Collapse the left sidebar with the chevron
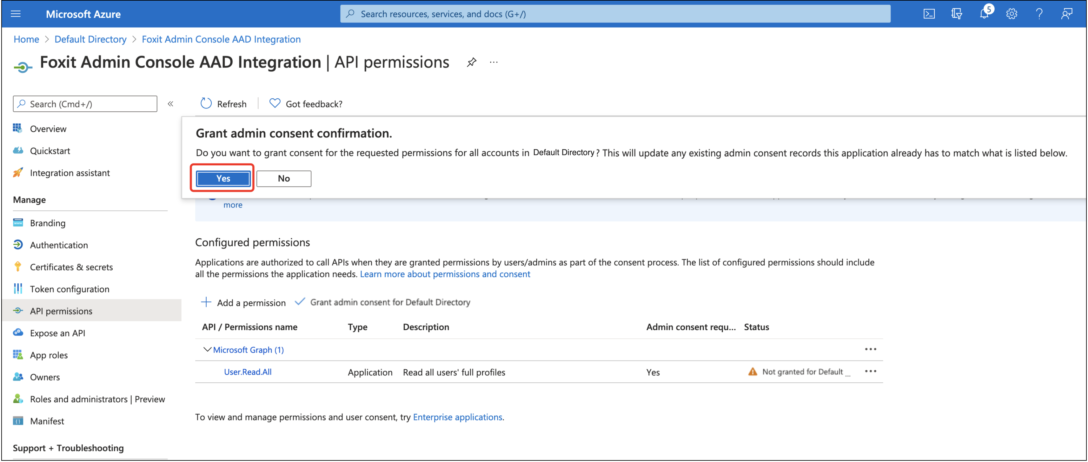 coord(171,103)
